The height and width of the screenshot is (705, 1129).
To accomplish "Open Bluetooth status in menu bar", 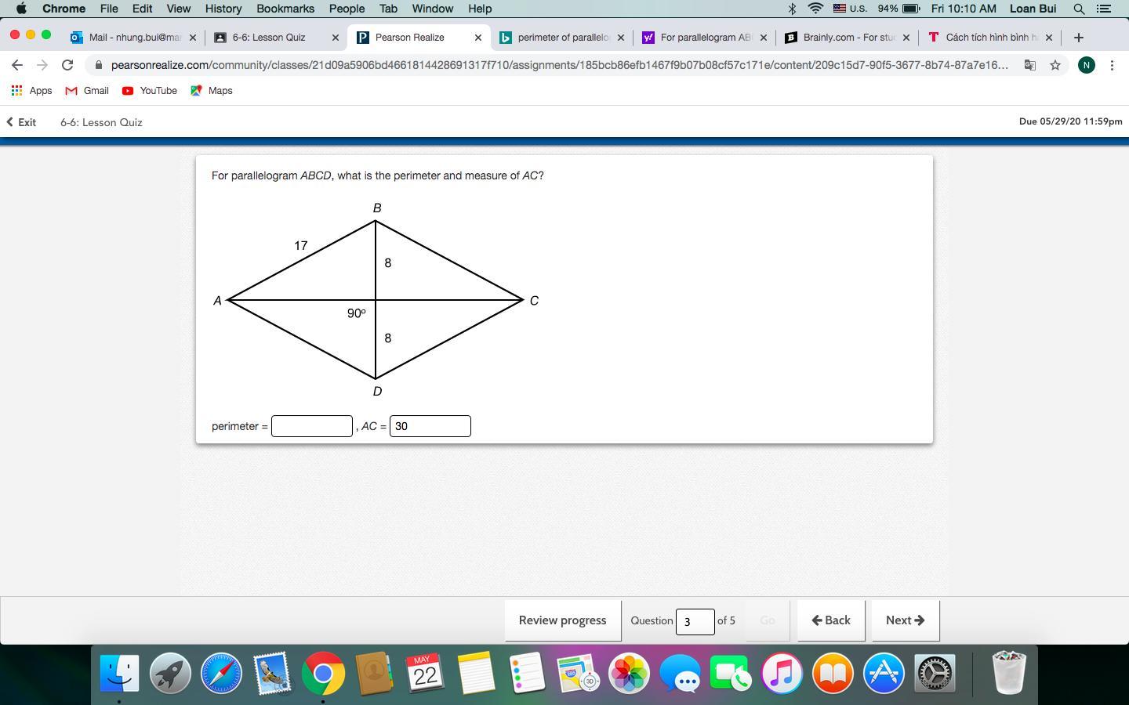I will (x=792, y=9).
